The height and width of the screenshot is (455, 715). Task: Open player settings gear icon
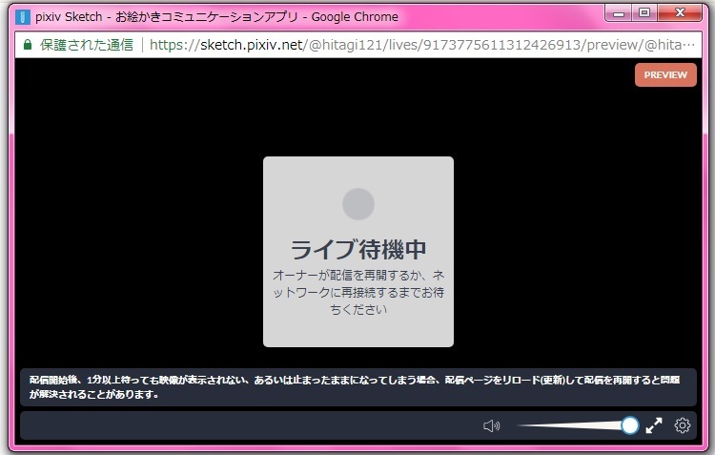point(683,425)
